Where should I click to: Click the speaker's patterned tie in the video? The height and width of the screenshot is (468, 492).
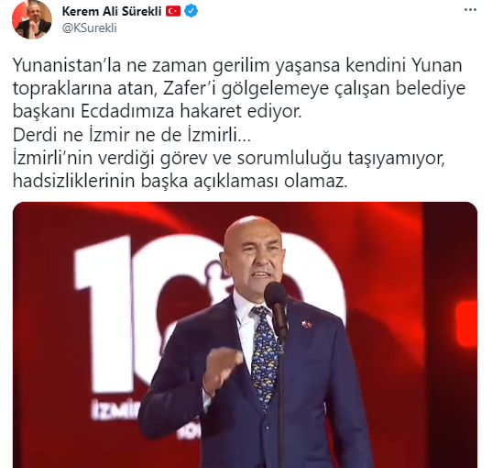click(x=265, y=355)
